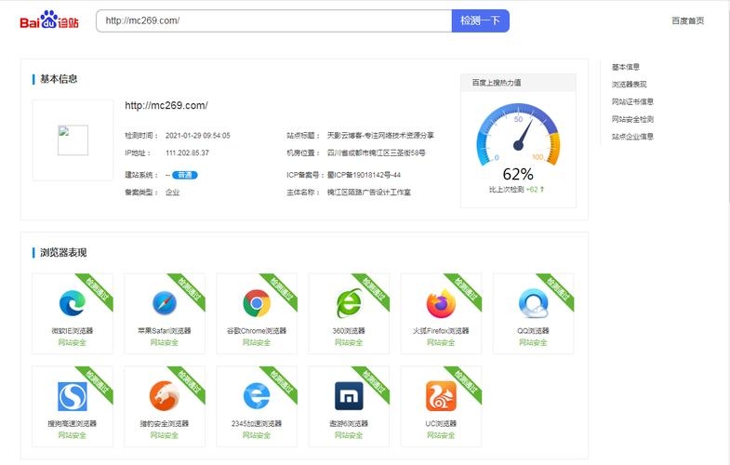
Task: Select the Google Chrome browser icon
Action: tap(257, 303)
